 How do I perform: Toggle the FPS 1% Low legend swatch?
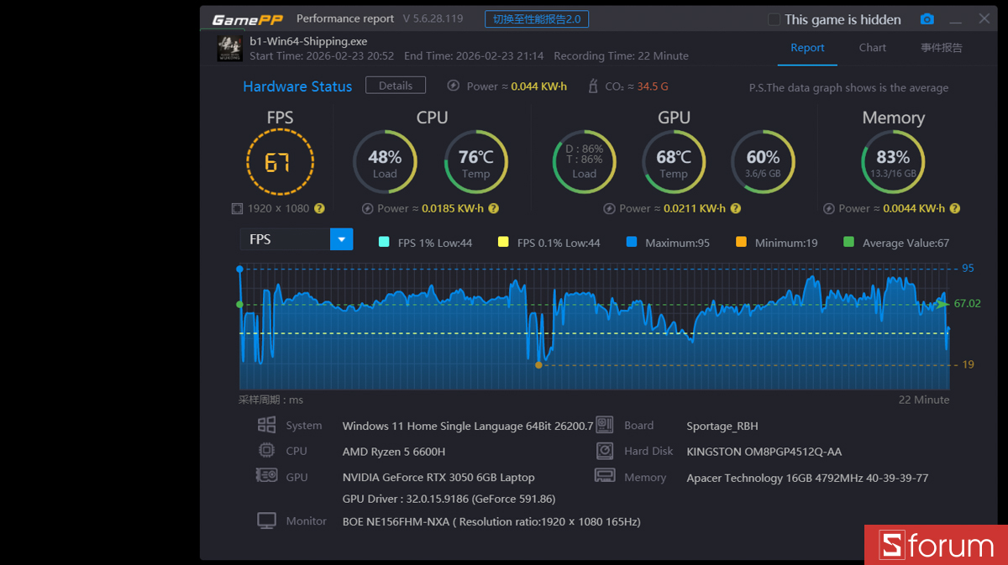pyautogui.click(x=384, y=243)
